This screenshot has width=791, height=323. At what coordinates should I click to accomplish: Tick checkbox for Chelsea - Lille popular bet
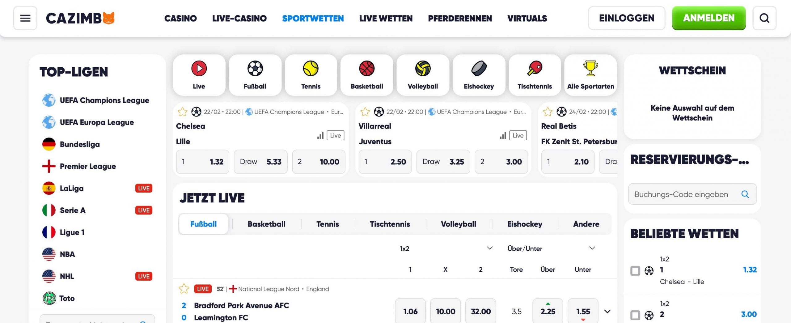(635, 271)
